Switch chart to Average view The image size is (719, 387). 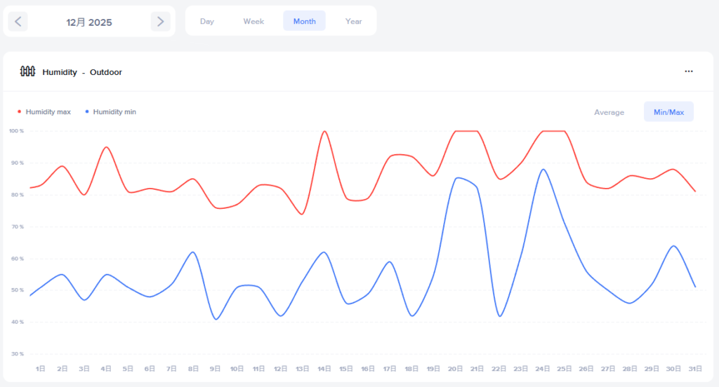pos(609,112)
